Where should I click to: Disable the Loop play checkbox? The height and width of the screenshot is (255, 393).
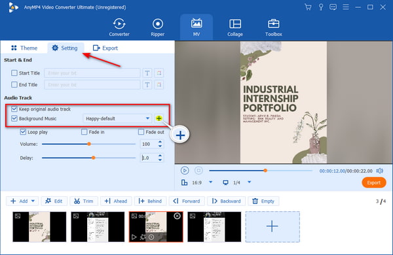pyautogui.click(x=23, y=132)
